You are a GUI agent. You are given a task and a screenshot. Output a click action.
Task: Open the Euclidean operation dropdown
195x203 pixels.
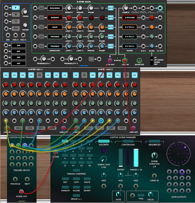(x=55, y=8)
